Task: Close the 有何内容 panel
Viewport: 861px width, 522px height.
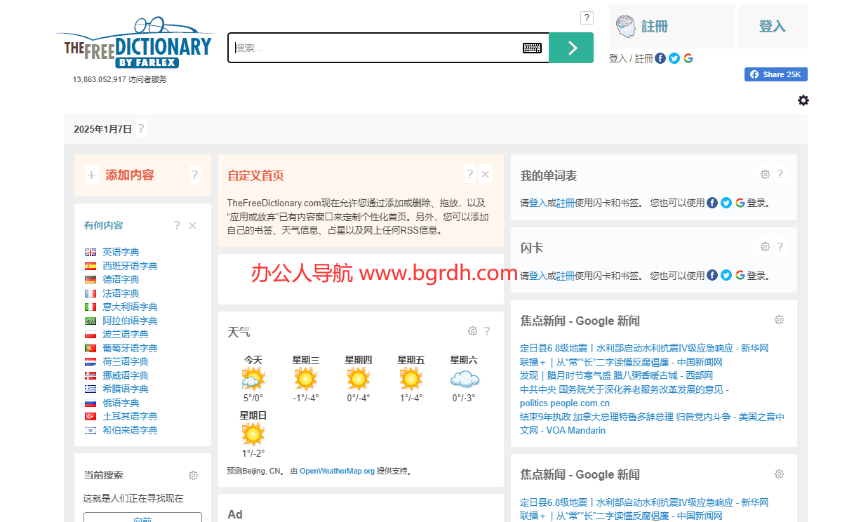Action: point(192,225)
